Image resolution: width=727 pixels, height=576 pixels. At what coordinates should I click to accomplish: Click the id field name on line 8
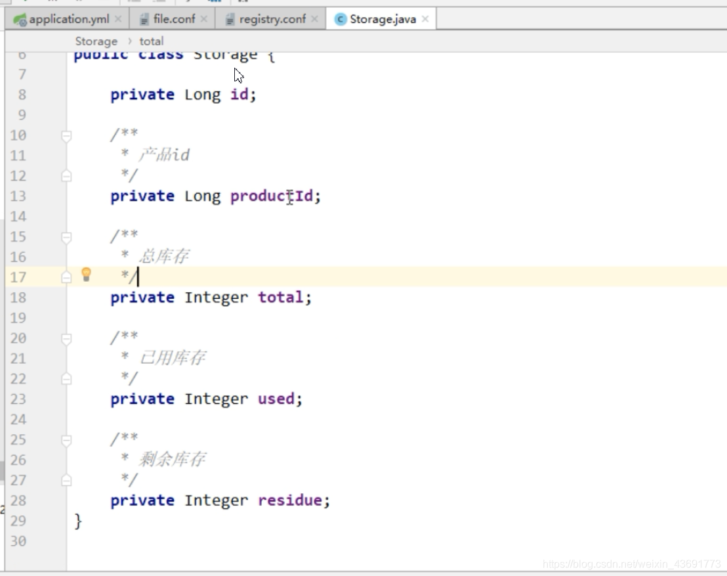click(x=239, y=94)
